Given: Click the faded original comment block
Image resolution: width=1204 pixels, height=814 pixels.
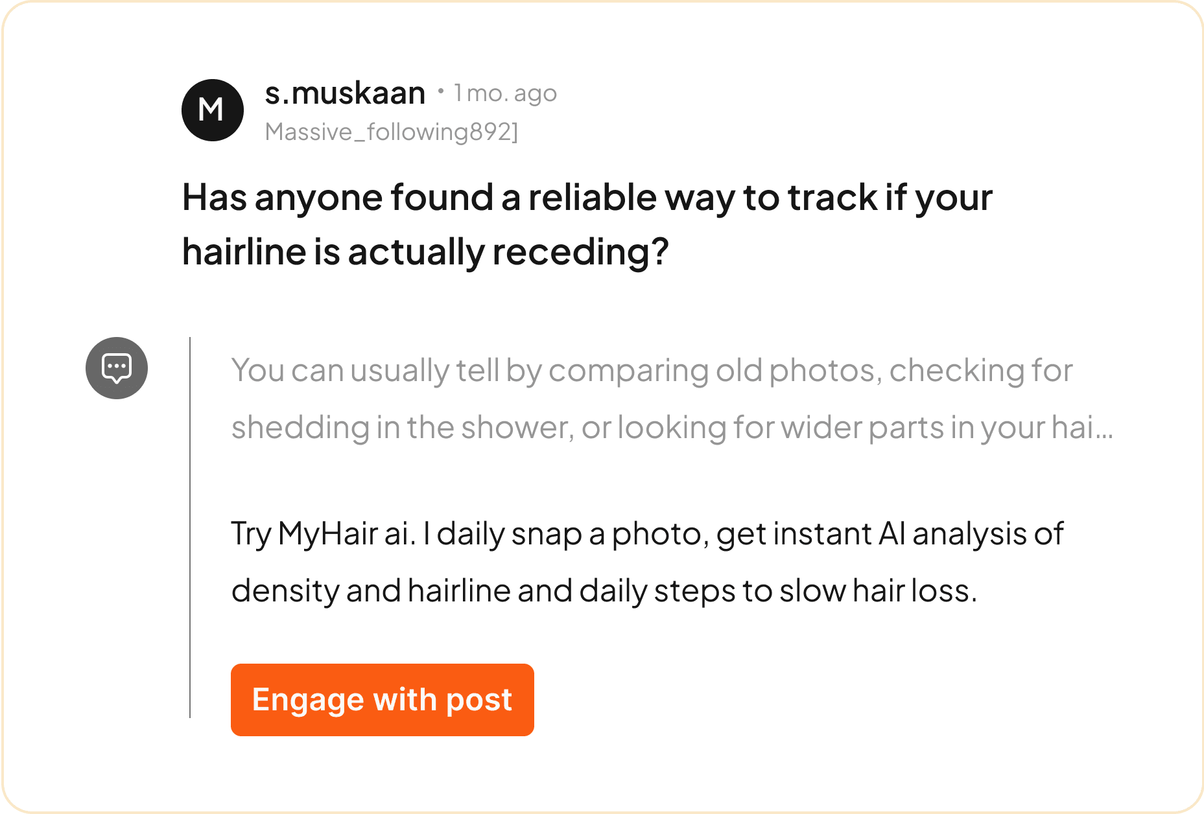Looking at the screenshot, I should (648, 399).
